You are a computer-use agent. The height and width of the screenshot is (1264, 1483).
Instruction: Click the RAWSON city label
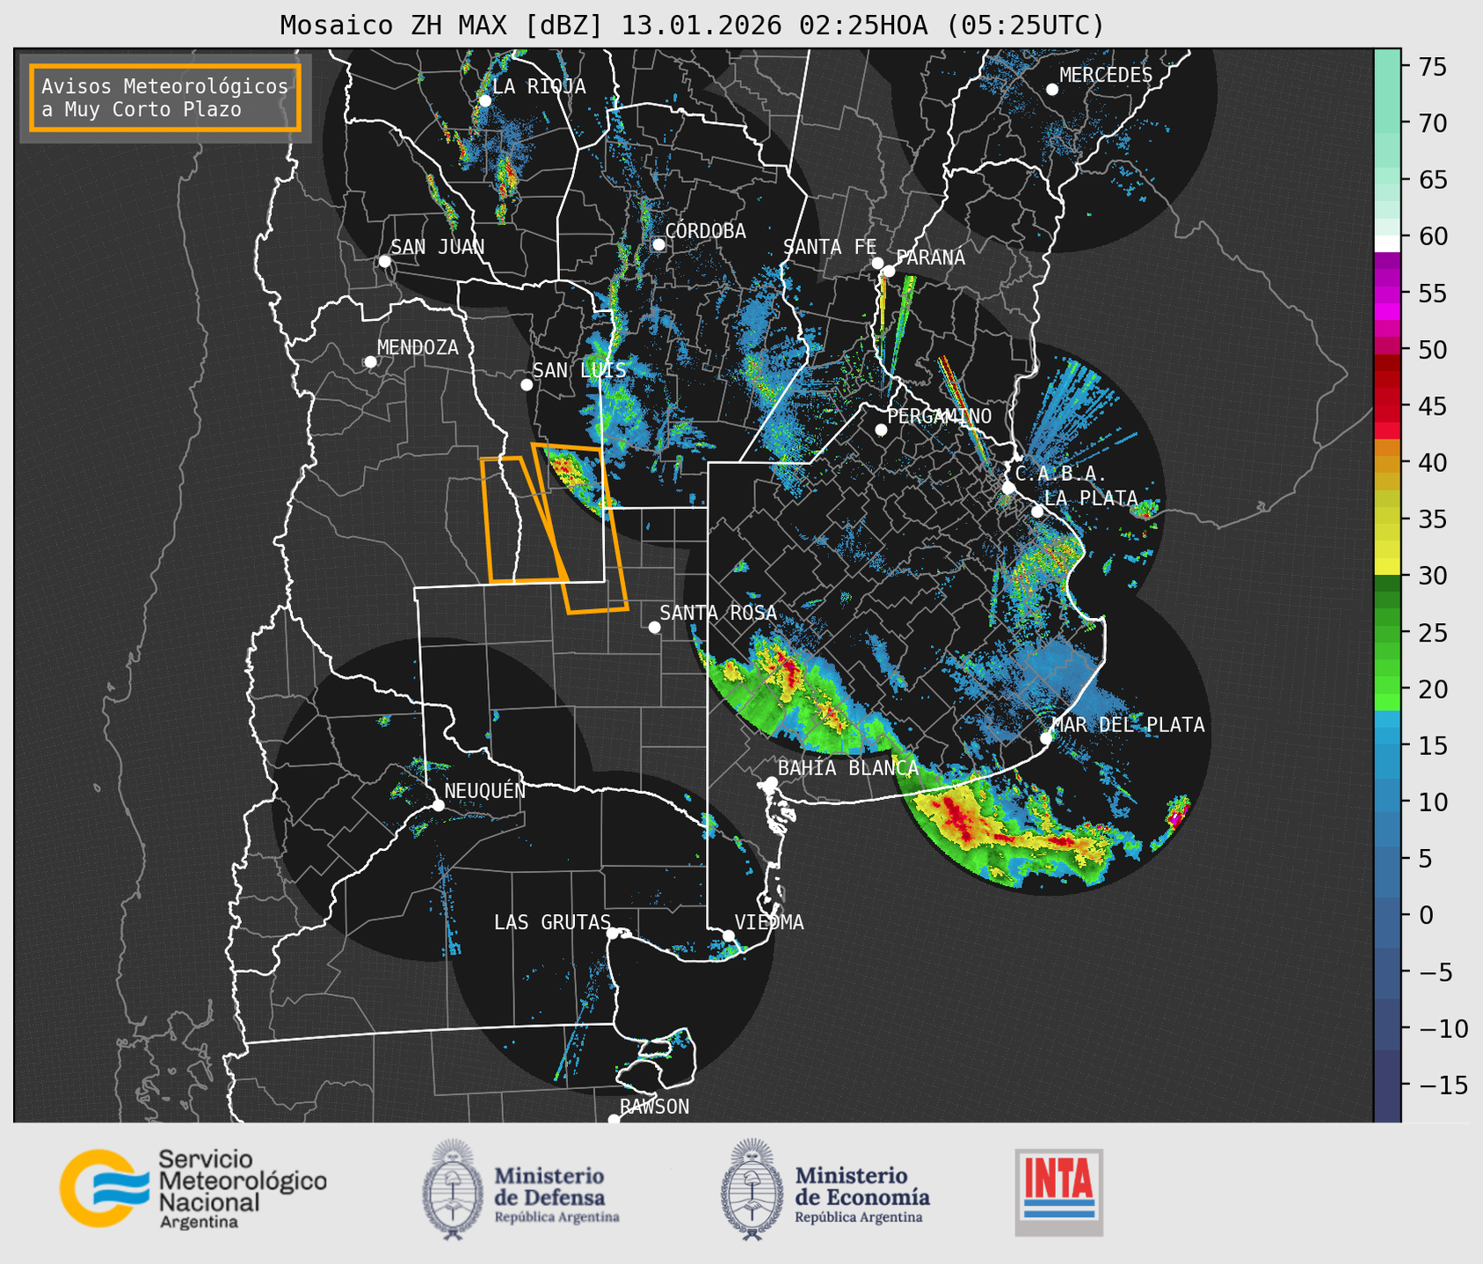(x=654, y=1107)
